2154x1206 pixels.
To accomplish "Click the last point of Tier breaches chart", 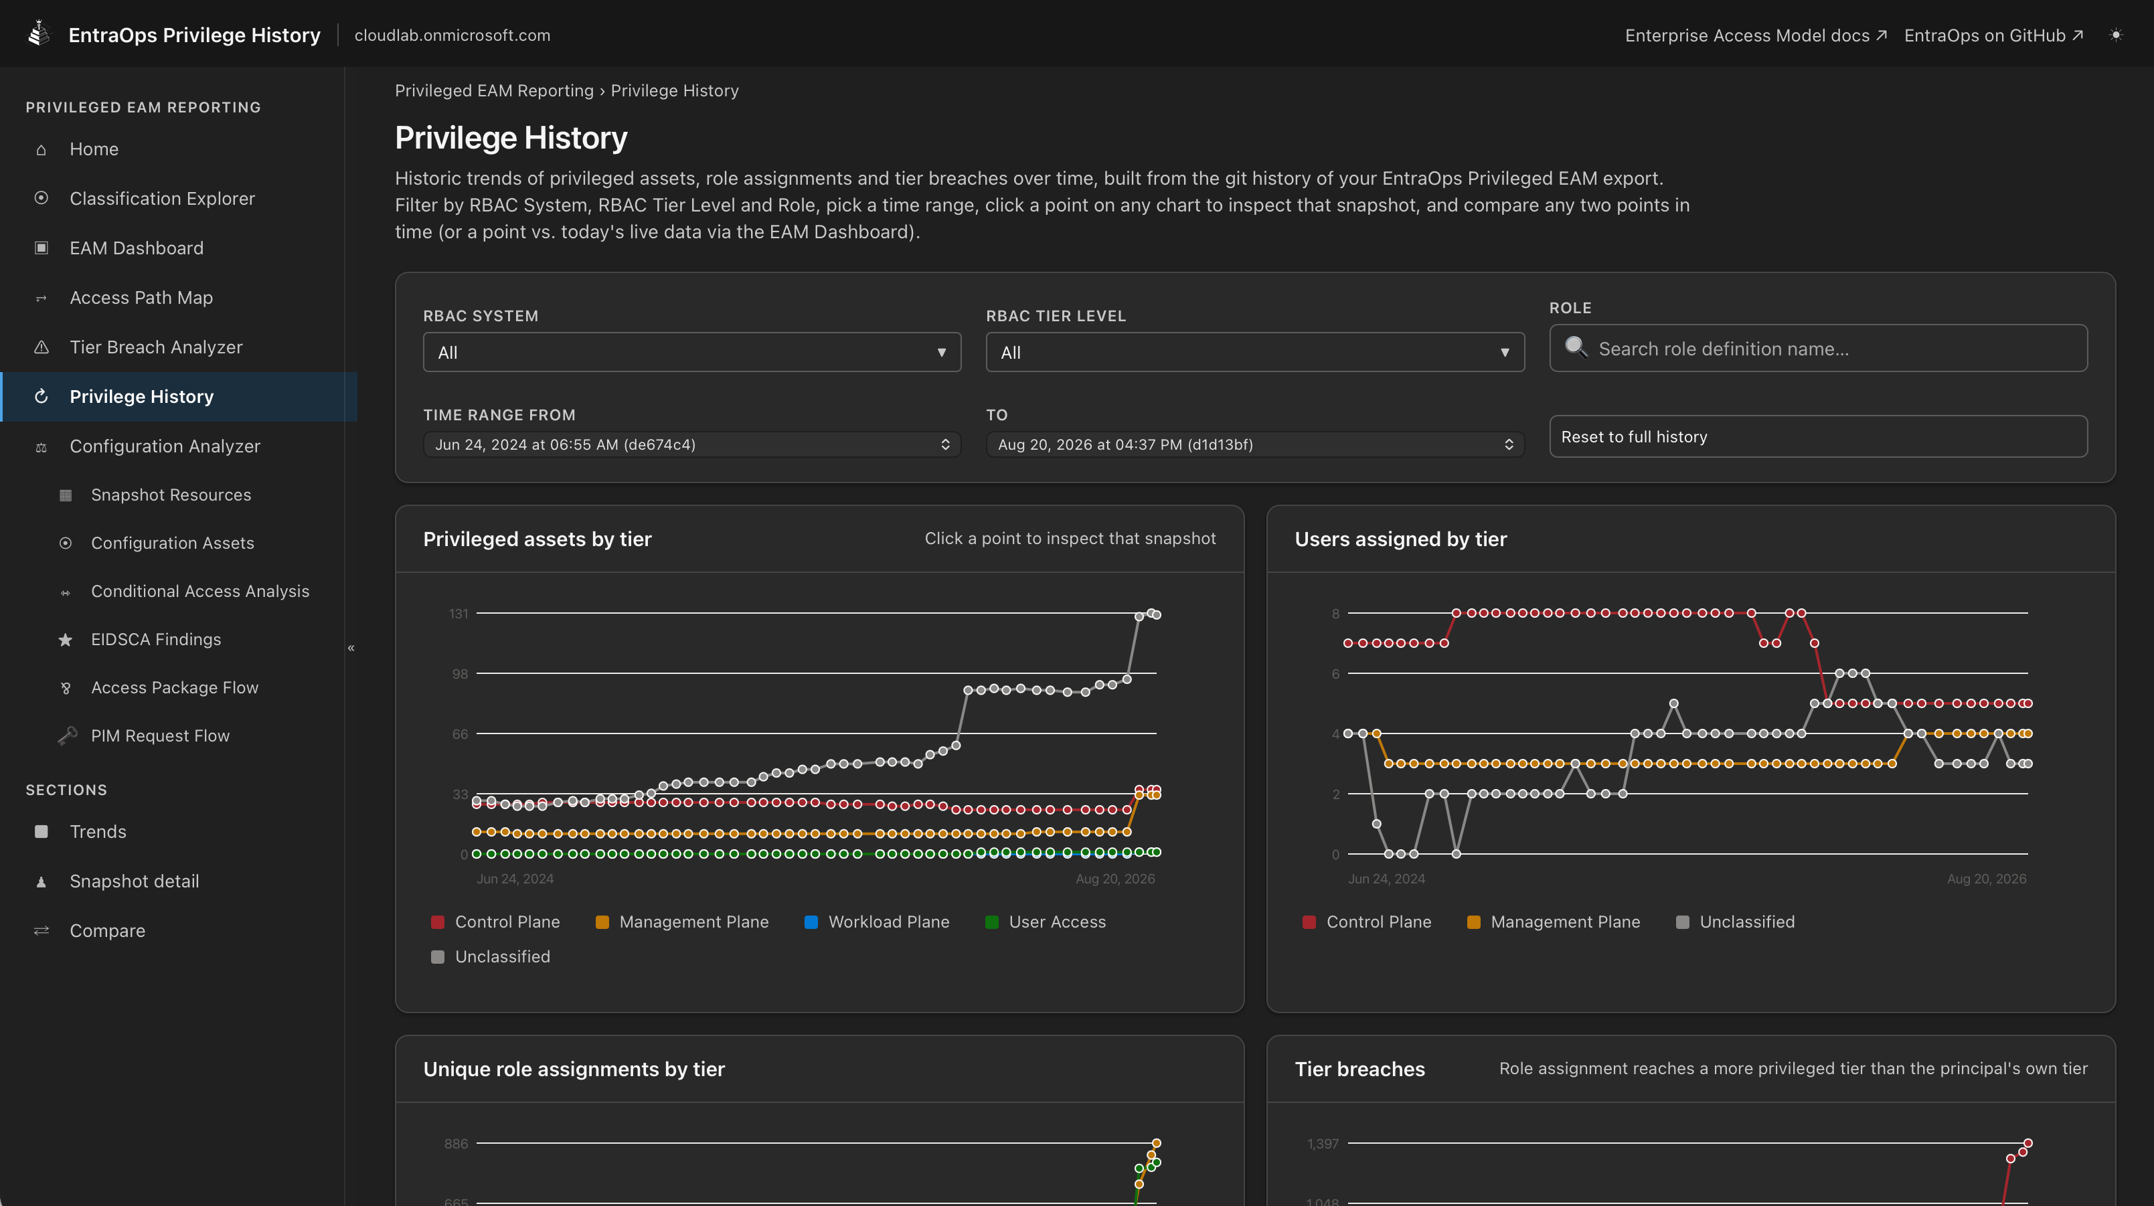I will pos(2027,1143).
